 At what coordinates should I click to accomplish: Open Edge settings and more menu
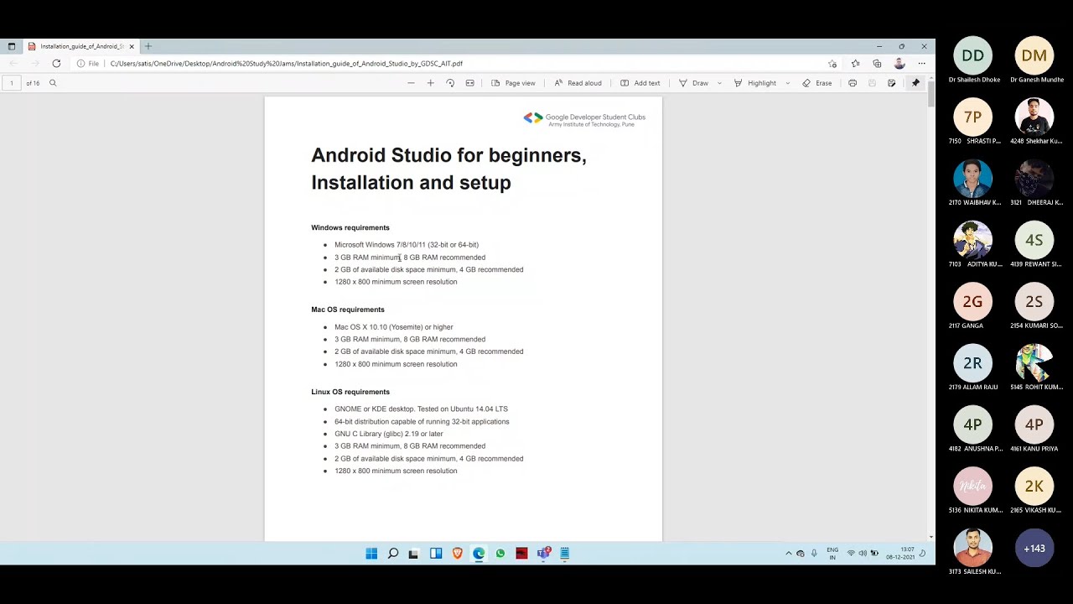[x=921, y=64]
